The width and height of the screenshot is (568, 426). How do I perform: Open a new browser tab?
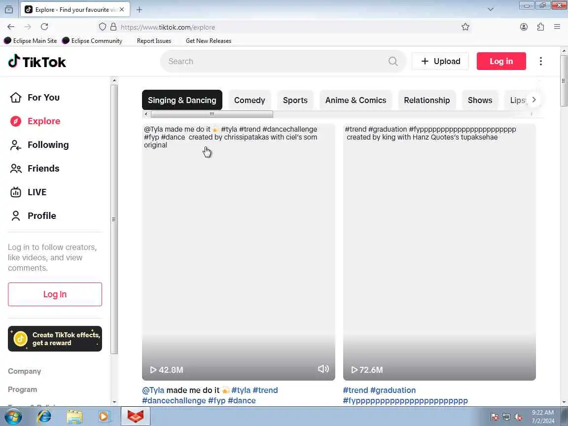[139, 10]
